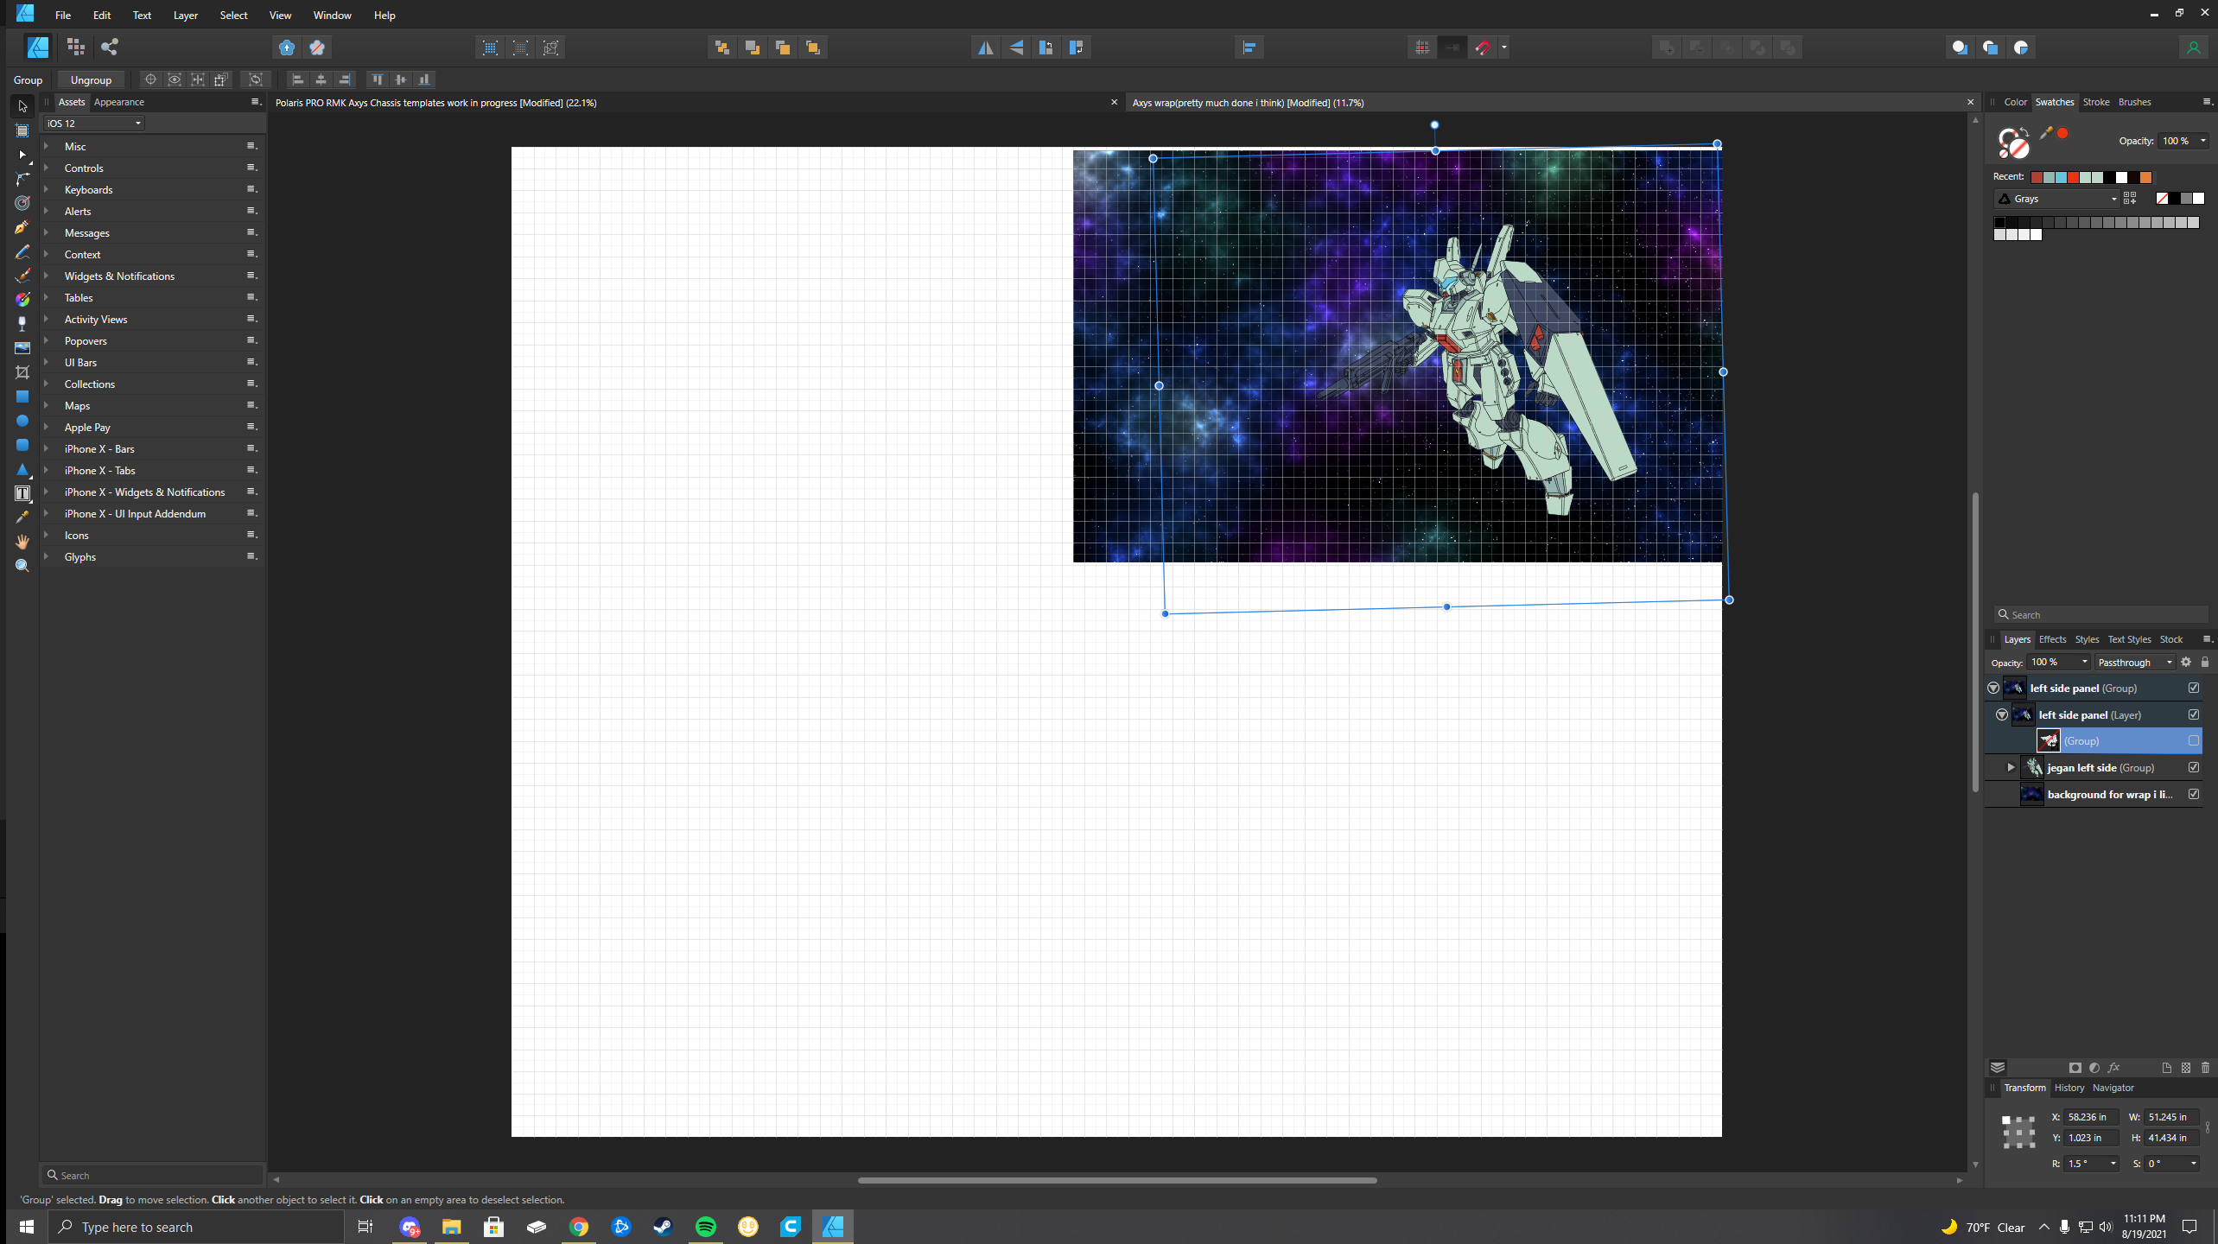Select the Node tool
Image resolution: width=2218 pixels, height=1244 pixels.
coord(22,155)
